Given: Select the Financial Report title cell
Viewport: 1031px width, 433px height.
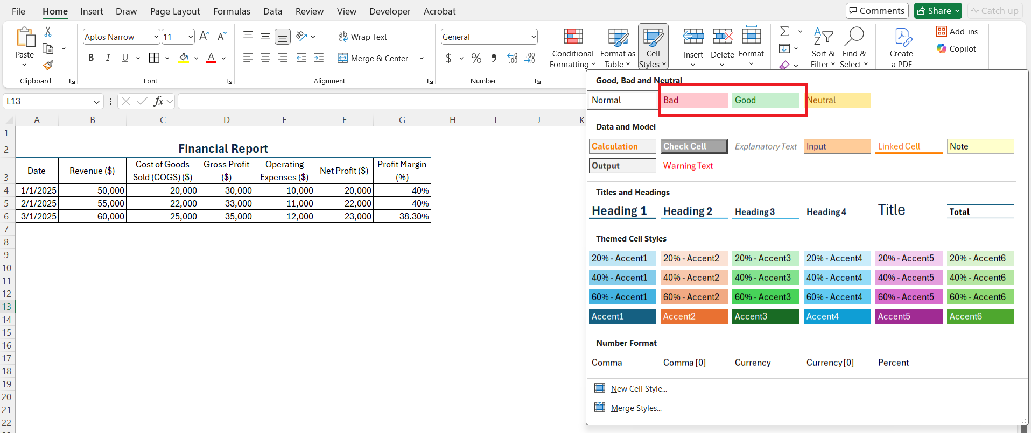Looking at the screenshot, I should click(x=223, y=149).
